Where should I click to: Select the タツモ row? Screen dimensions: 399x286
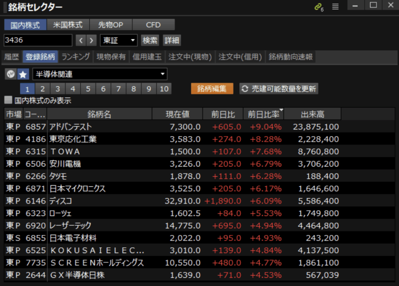(x=199, y=176)
